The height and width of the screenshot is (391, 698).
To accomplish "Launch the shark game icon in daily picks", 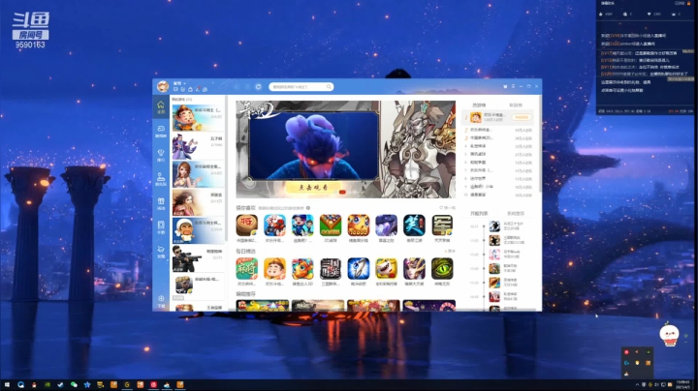I will point(386,269).
